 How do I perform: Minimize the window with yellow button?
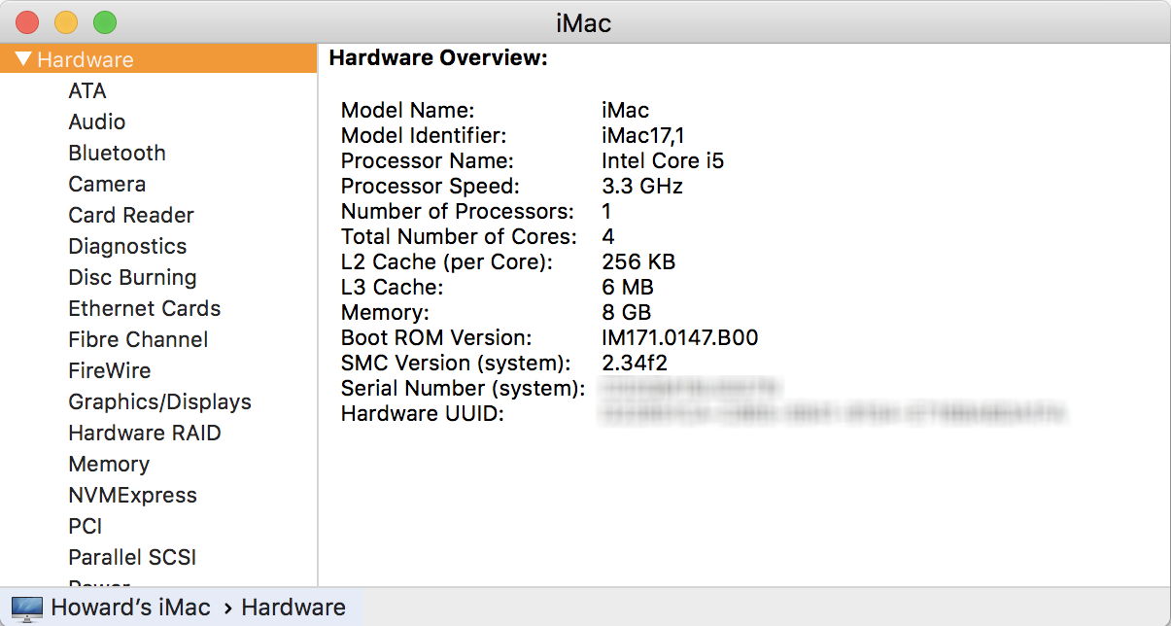(65, 21)
